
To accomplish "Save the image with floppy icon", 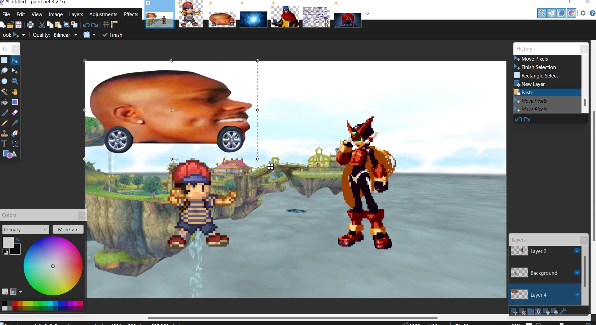I will click(x=19, y=25).
